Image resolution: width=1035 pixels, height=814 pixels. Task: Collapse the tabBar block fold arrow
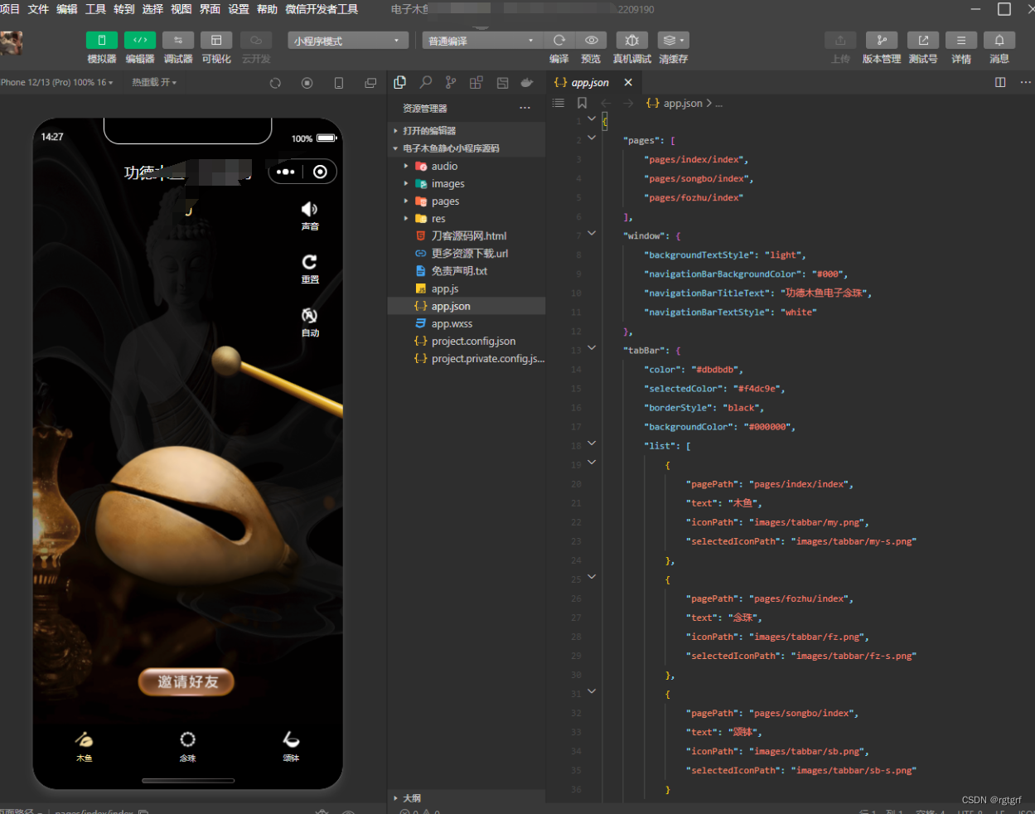point(592,348)
